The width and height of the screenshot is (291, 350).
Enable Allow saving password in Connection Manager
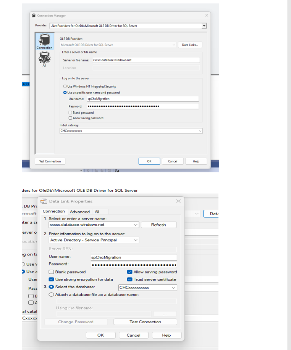[70, 118]
